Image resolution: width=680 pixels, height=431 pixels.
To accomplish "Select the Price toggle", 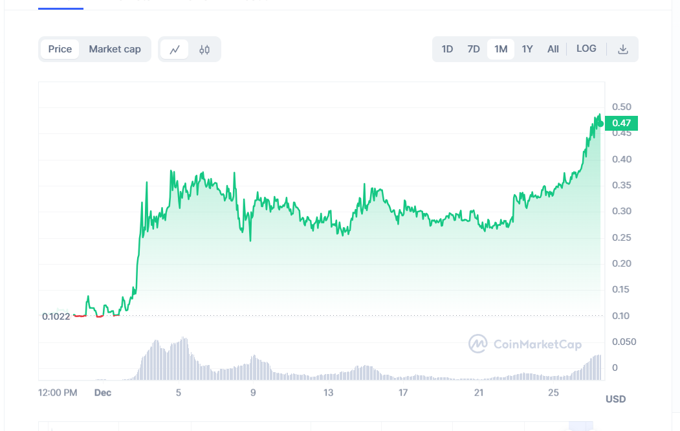I will [x=60, y=49].
